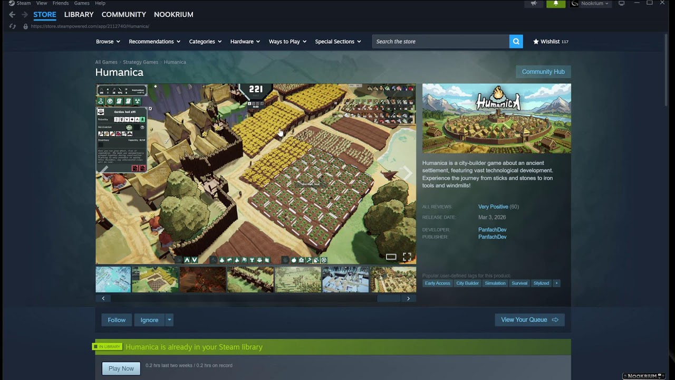The width and height of the screenshot is (675, 380).
Task: Open the Friends menu
Action: pos(61,3)
